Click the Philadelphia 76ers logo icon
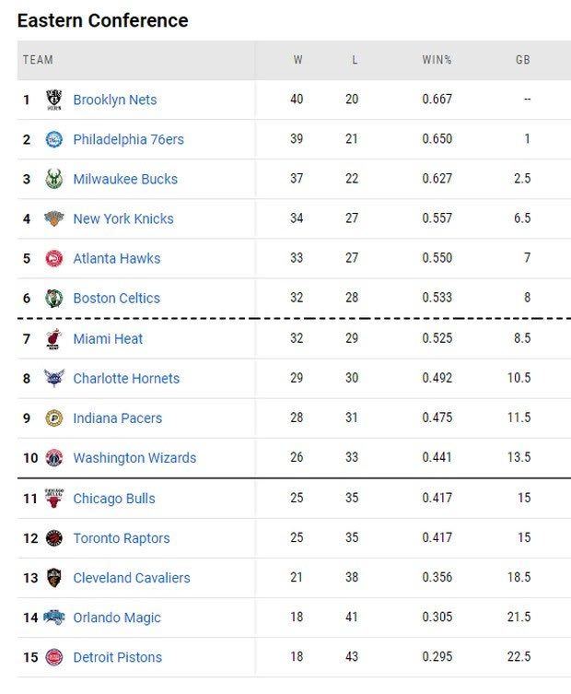This screenshot has height=694, width=571. pos(54,139)
